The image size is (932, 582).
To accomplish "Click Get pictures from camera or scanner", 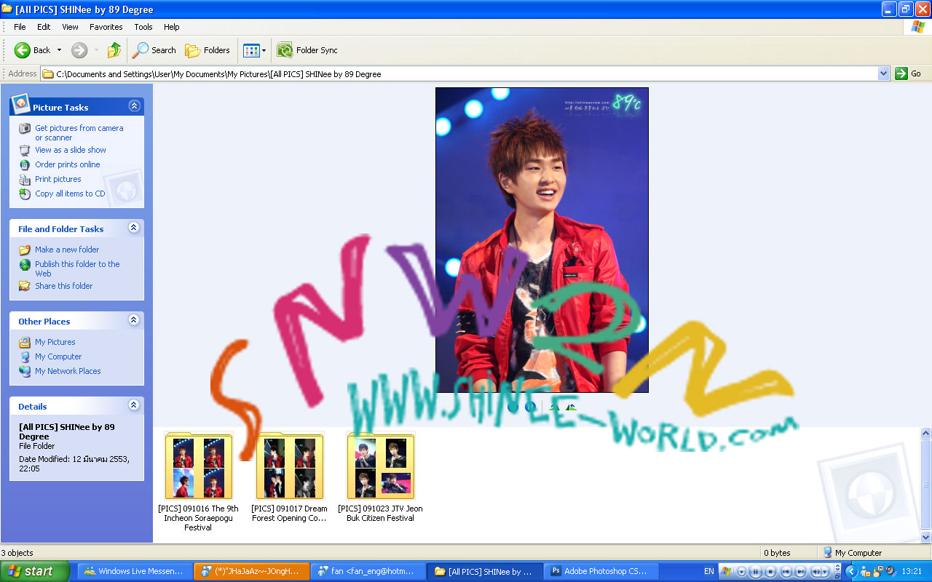I will click(79, 132).
